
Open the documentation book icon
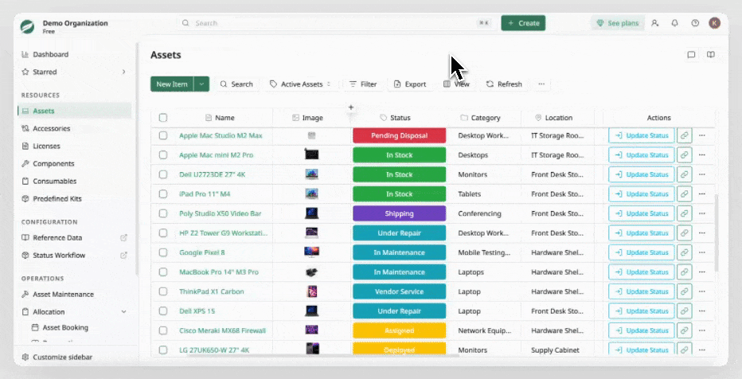click(711, 55)
